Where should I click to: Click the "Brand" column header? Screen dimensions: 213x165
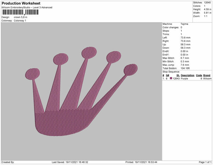click(x=207, y=75)
